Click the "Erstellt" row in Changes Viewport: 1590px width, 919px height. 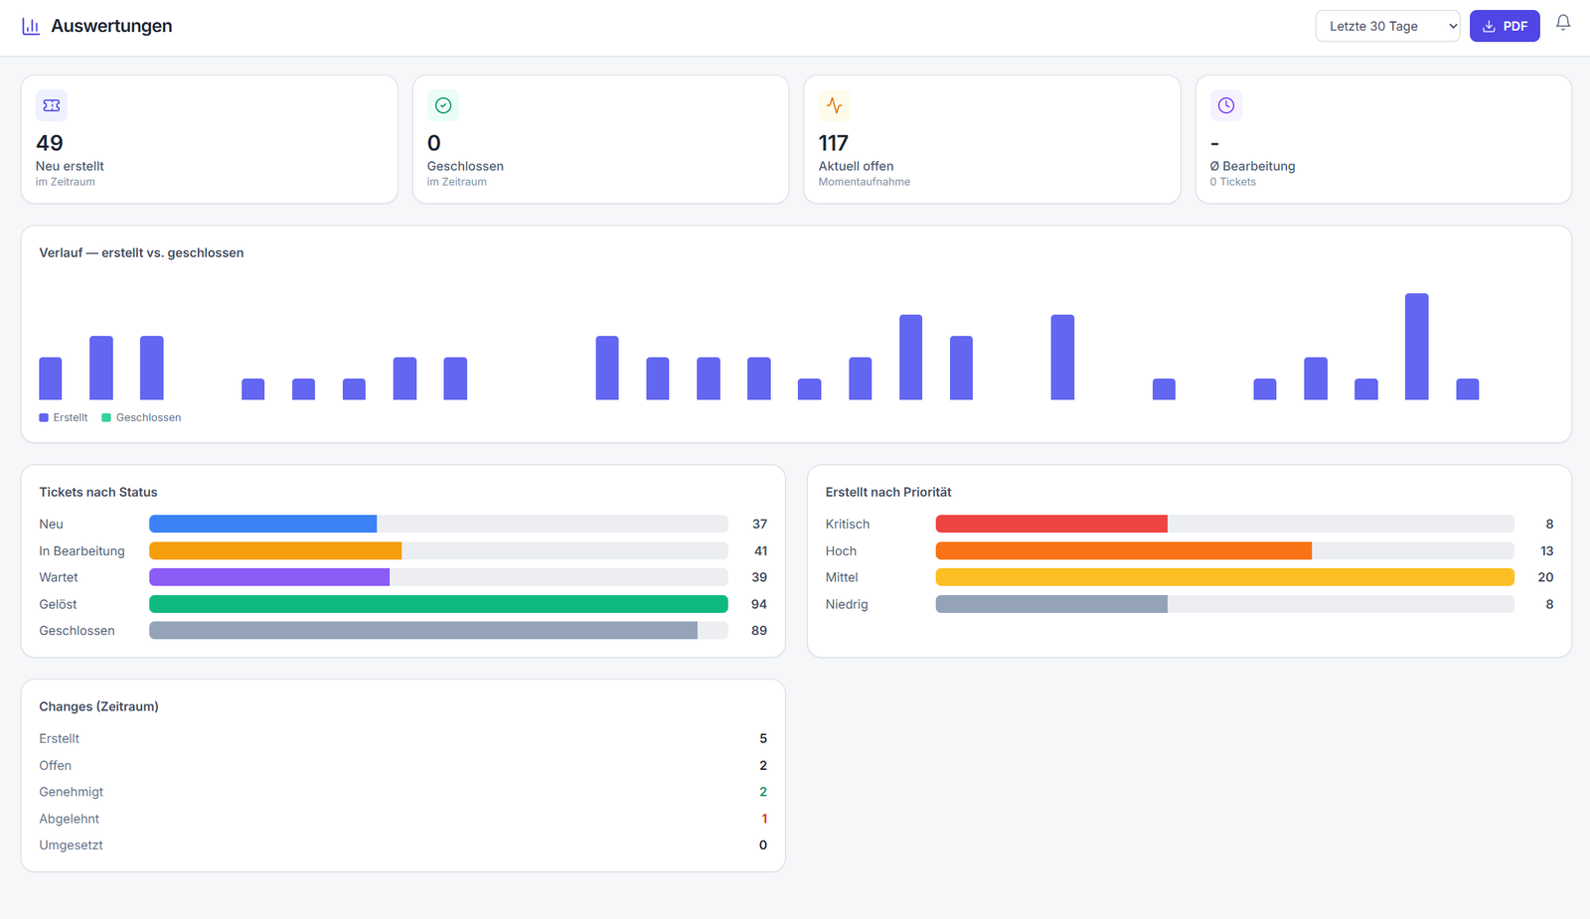pyautogui.click(x=403, y=738)
